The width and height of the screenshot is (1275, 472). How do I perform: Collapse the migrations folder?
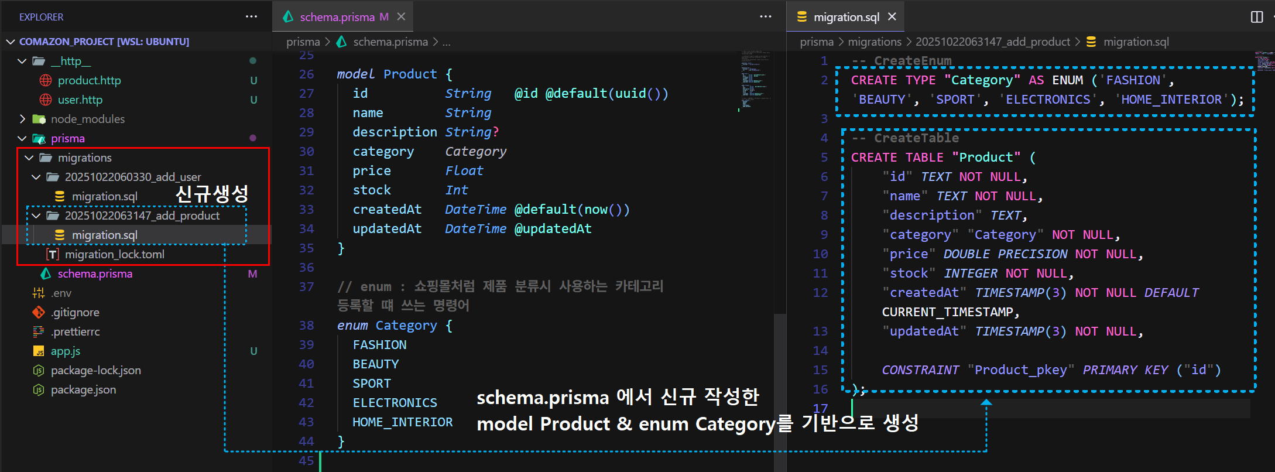[29, 158]
